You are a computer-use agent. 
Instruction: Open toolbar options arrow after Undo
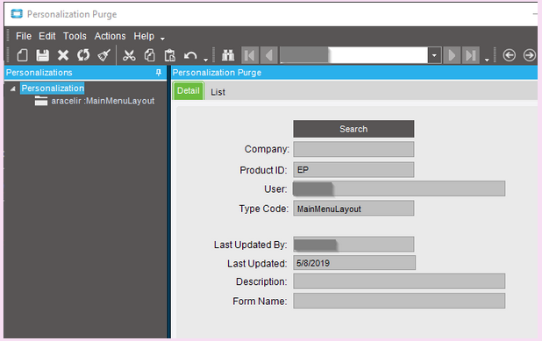(x=206, y=60)
